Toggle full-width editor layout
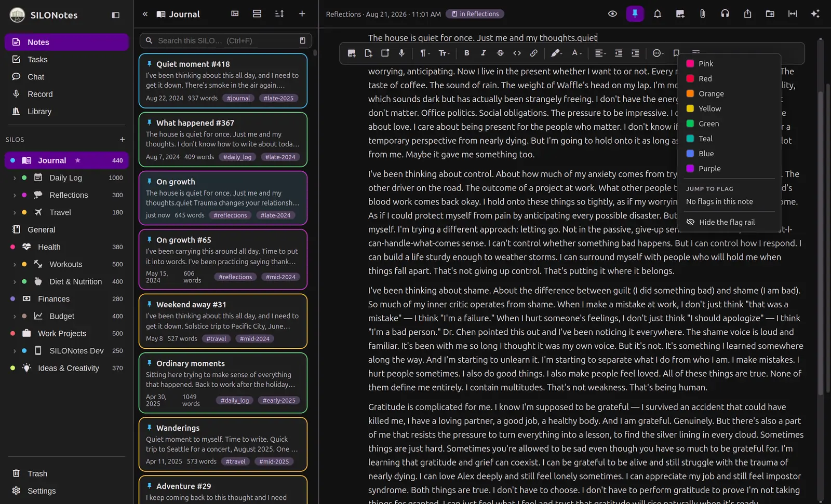The height and width of the screenshot is (504, 831). click(793, 14)
